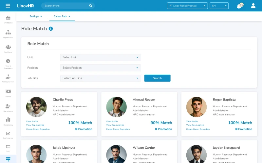Open the hamburger menu
Screen dimensions: 262x163
tap(8, 6)
